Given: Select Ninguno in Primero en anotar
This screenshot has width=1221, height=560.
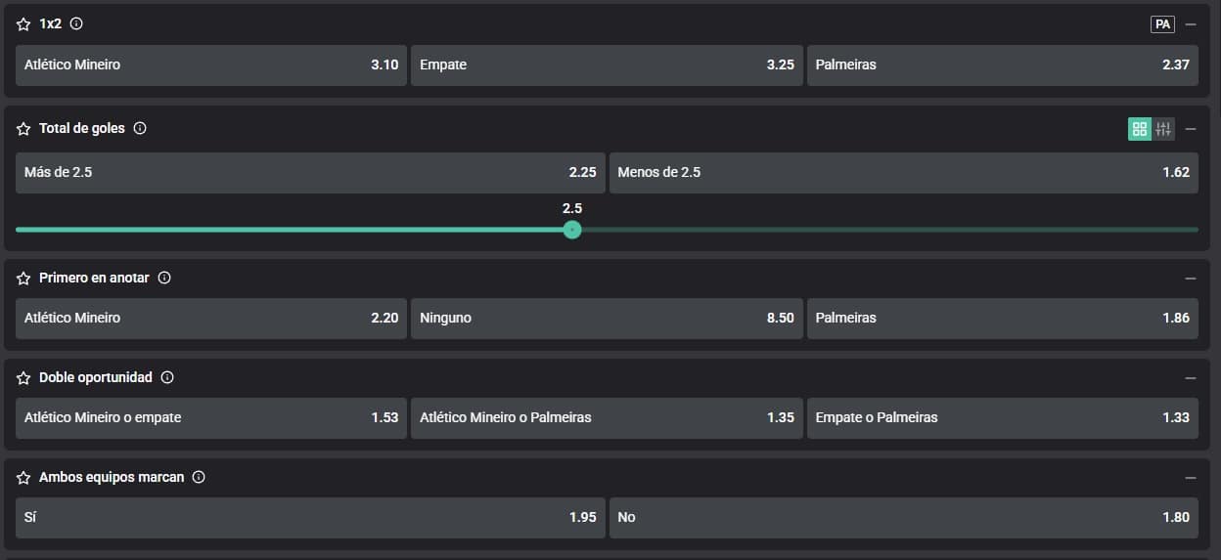Looking at the screenshot, I should click(x=606, y=319).
